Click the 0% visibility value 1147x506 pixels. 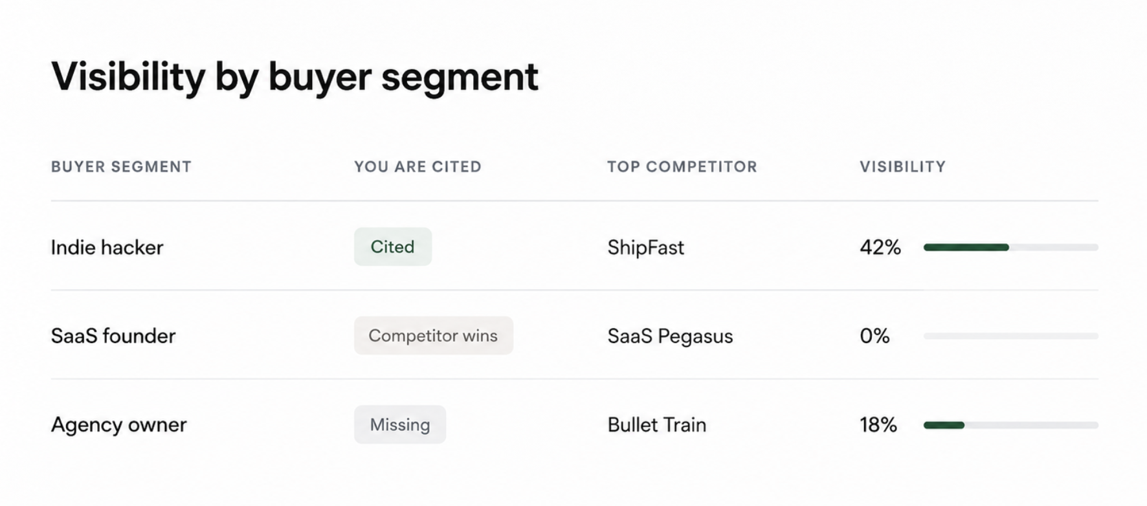point(874,336)
